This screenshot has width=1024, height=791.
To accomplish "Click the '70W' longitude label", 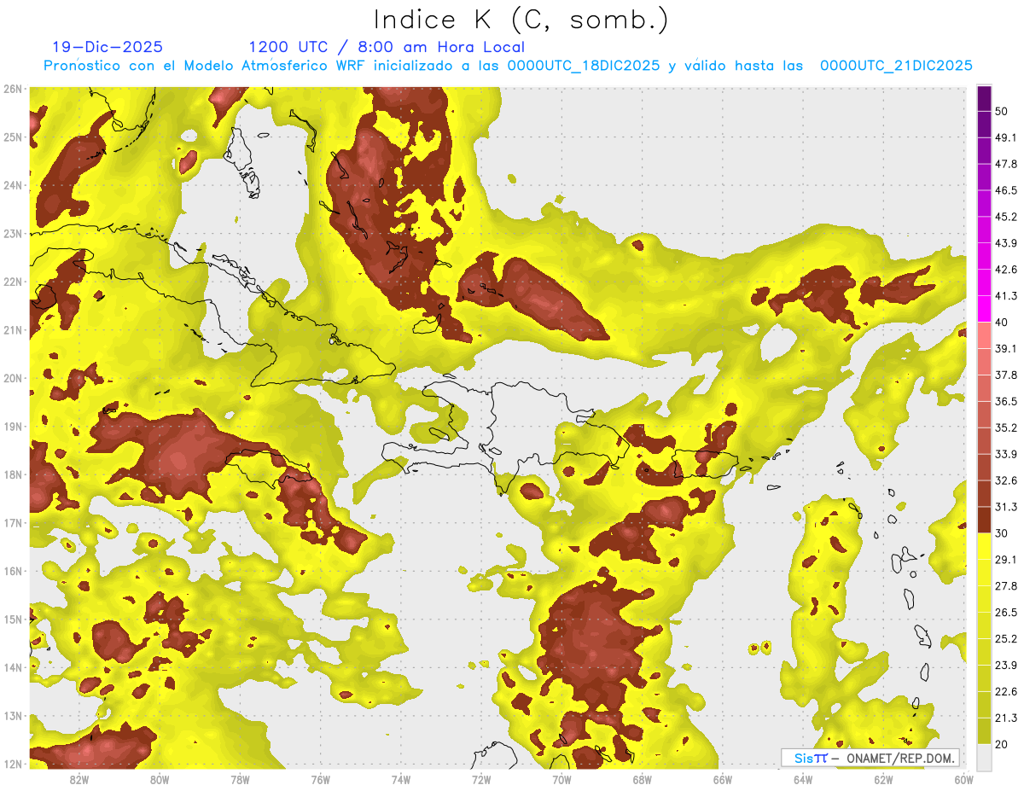I will (561, 780).
